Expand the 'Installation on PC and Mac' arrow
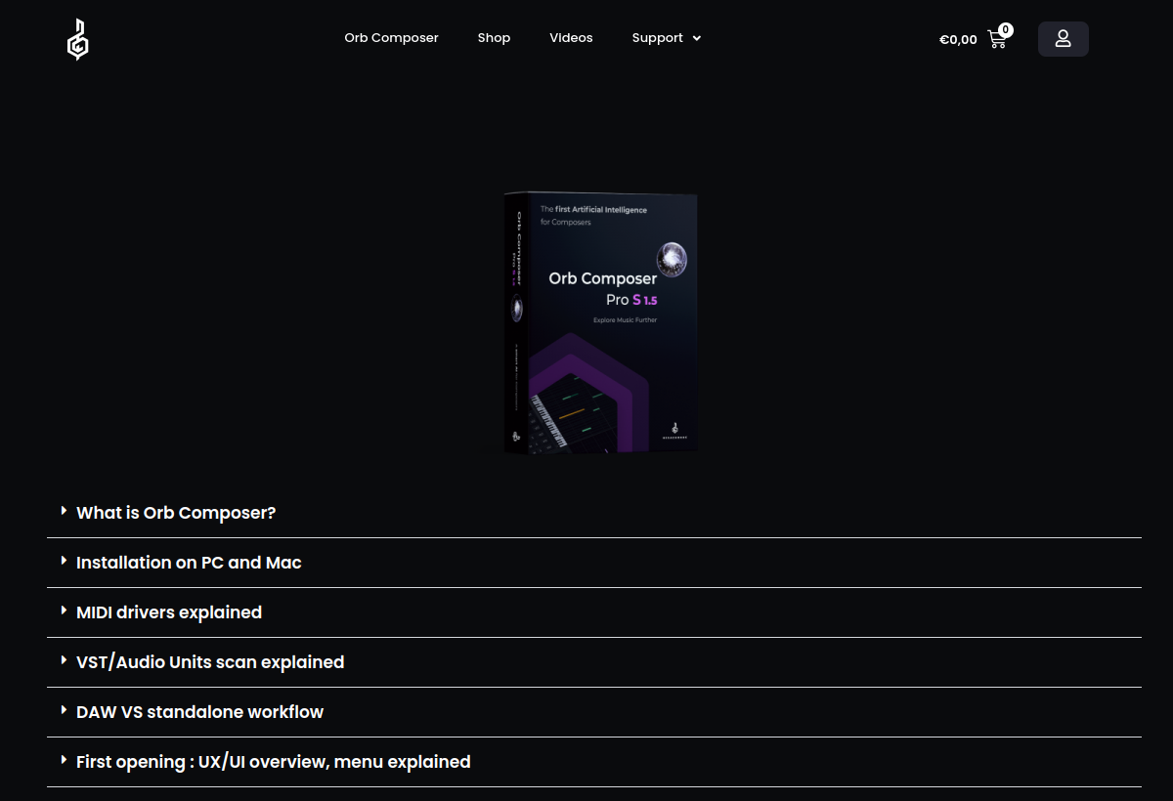1173x801 pixels. tap(64, 561)
